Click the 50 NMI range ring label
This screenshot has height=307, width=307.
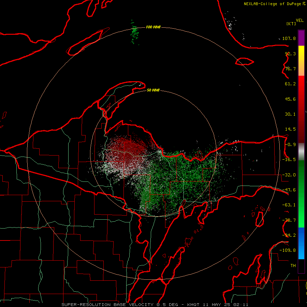(153, 90)
